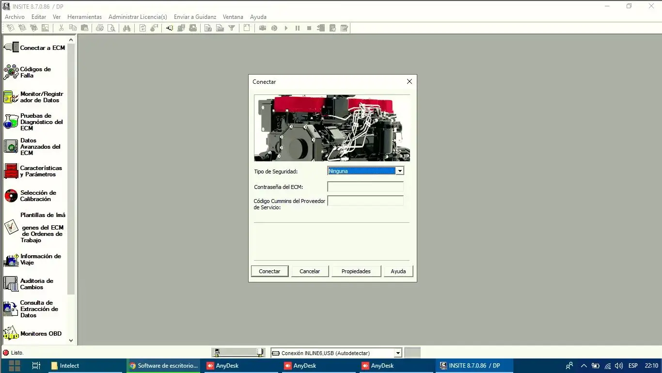The height and width of the screenshot is (373, 662).
Task: Open Consulta de Extracción de Datos
Action: coord(31,309)
